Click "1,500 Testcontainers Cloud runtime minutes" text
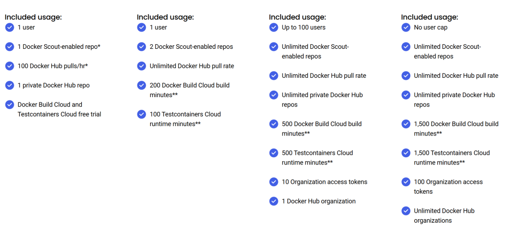 click(452, 158)
